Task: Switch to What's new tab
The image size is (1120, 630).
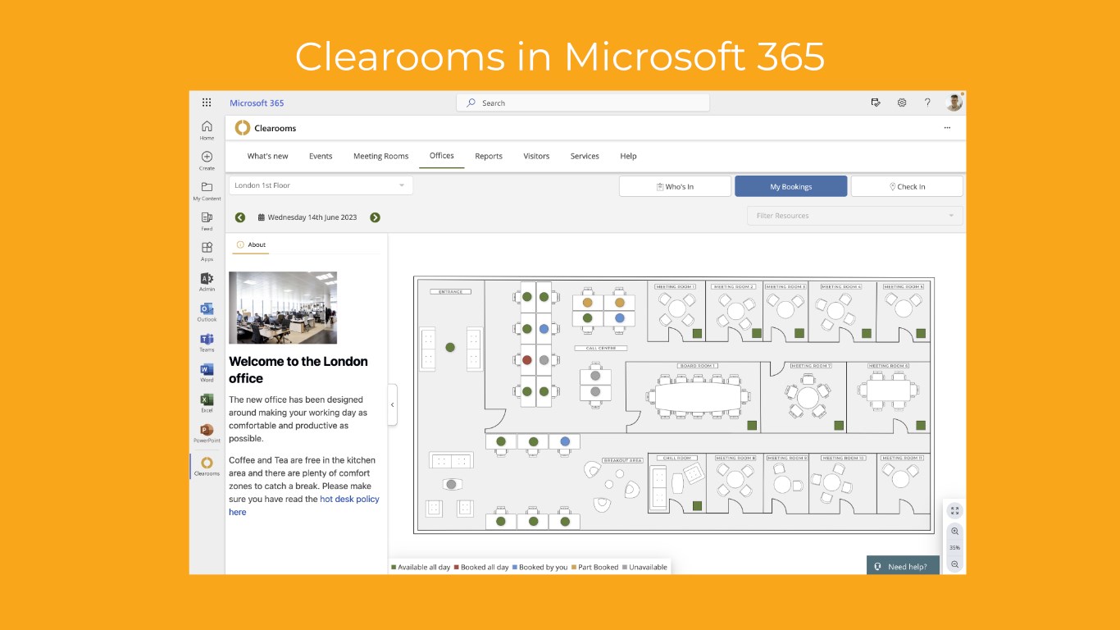Action: (268, 156)
